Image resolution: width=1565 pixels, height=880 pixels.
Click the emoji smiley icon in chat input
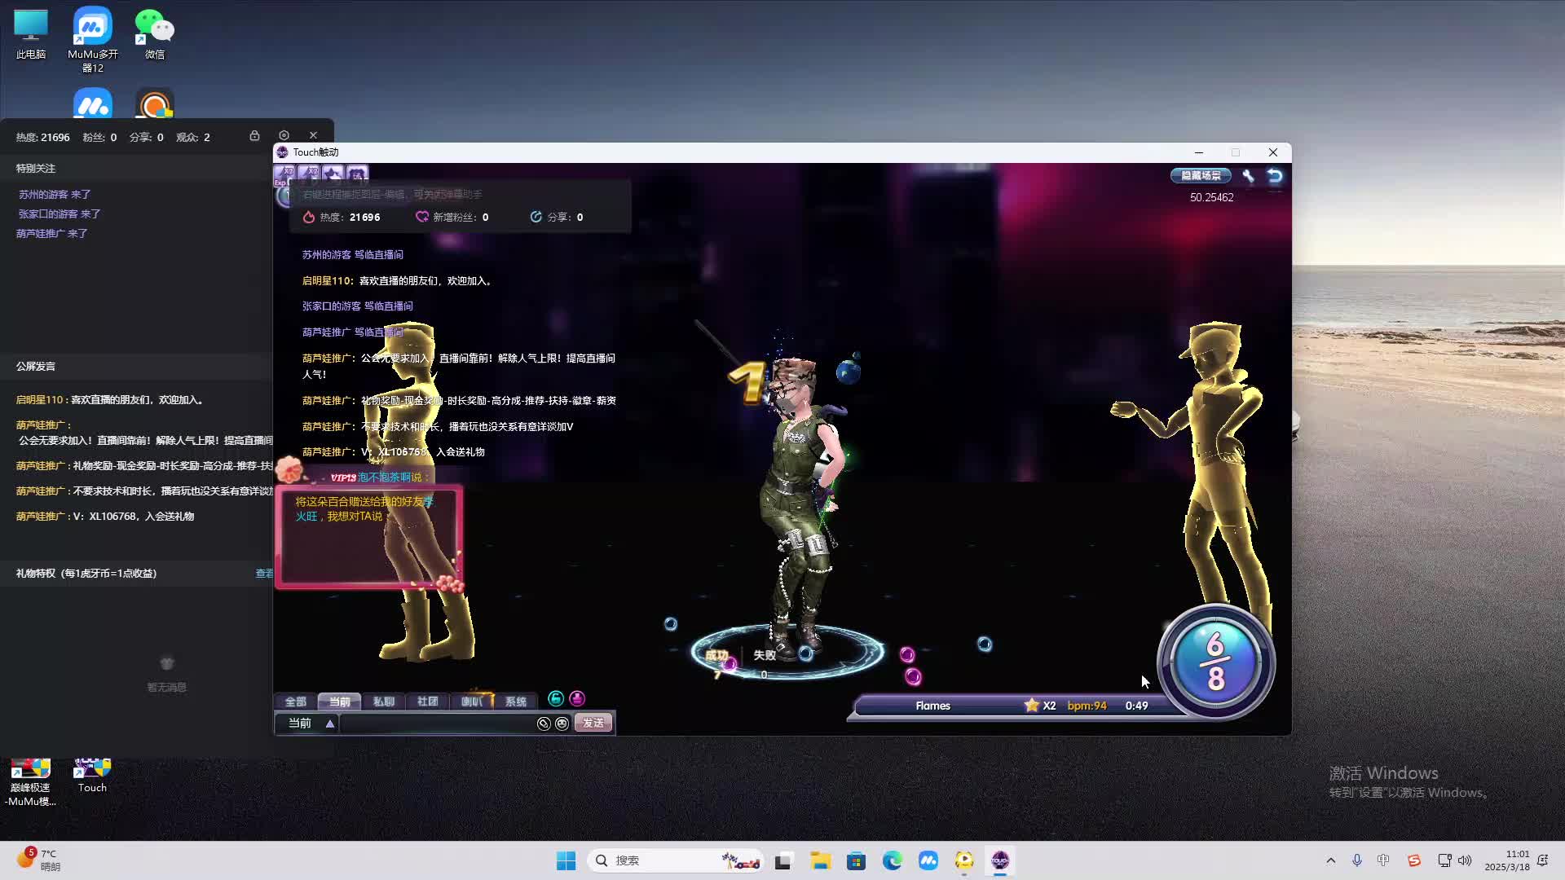pos(562,724)
